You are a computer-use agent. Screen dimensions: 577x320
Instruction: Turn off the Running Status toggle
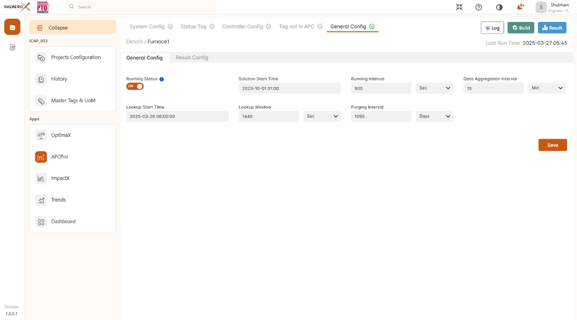point(135,86)
